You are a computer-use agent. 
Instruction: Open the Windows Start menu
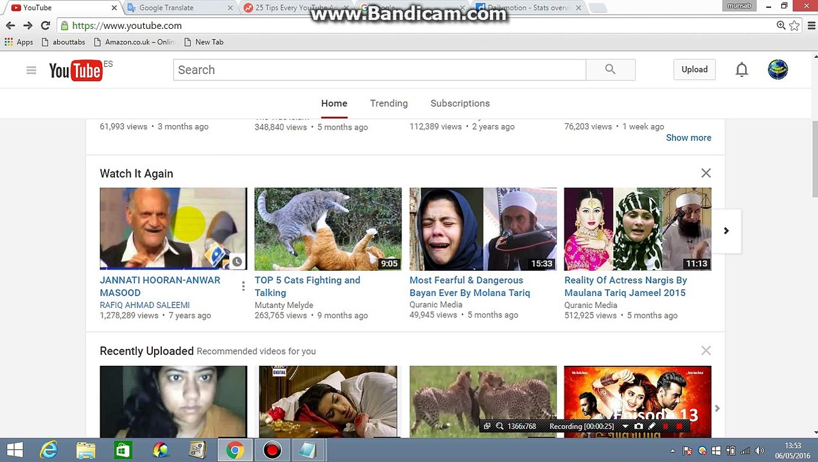click(x=15, y=450)
